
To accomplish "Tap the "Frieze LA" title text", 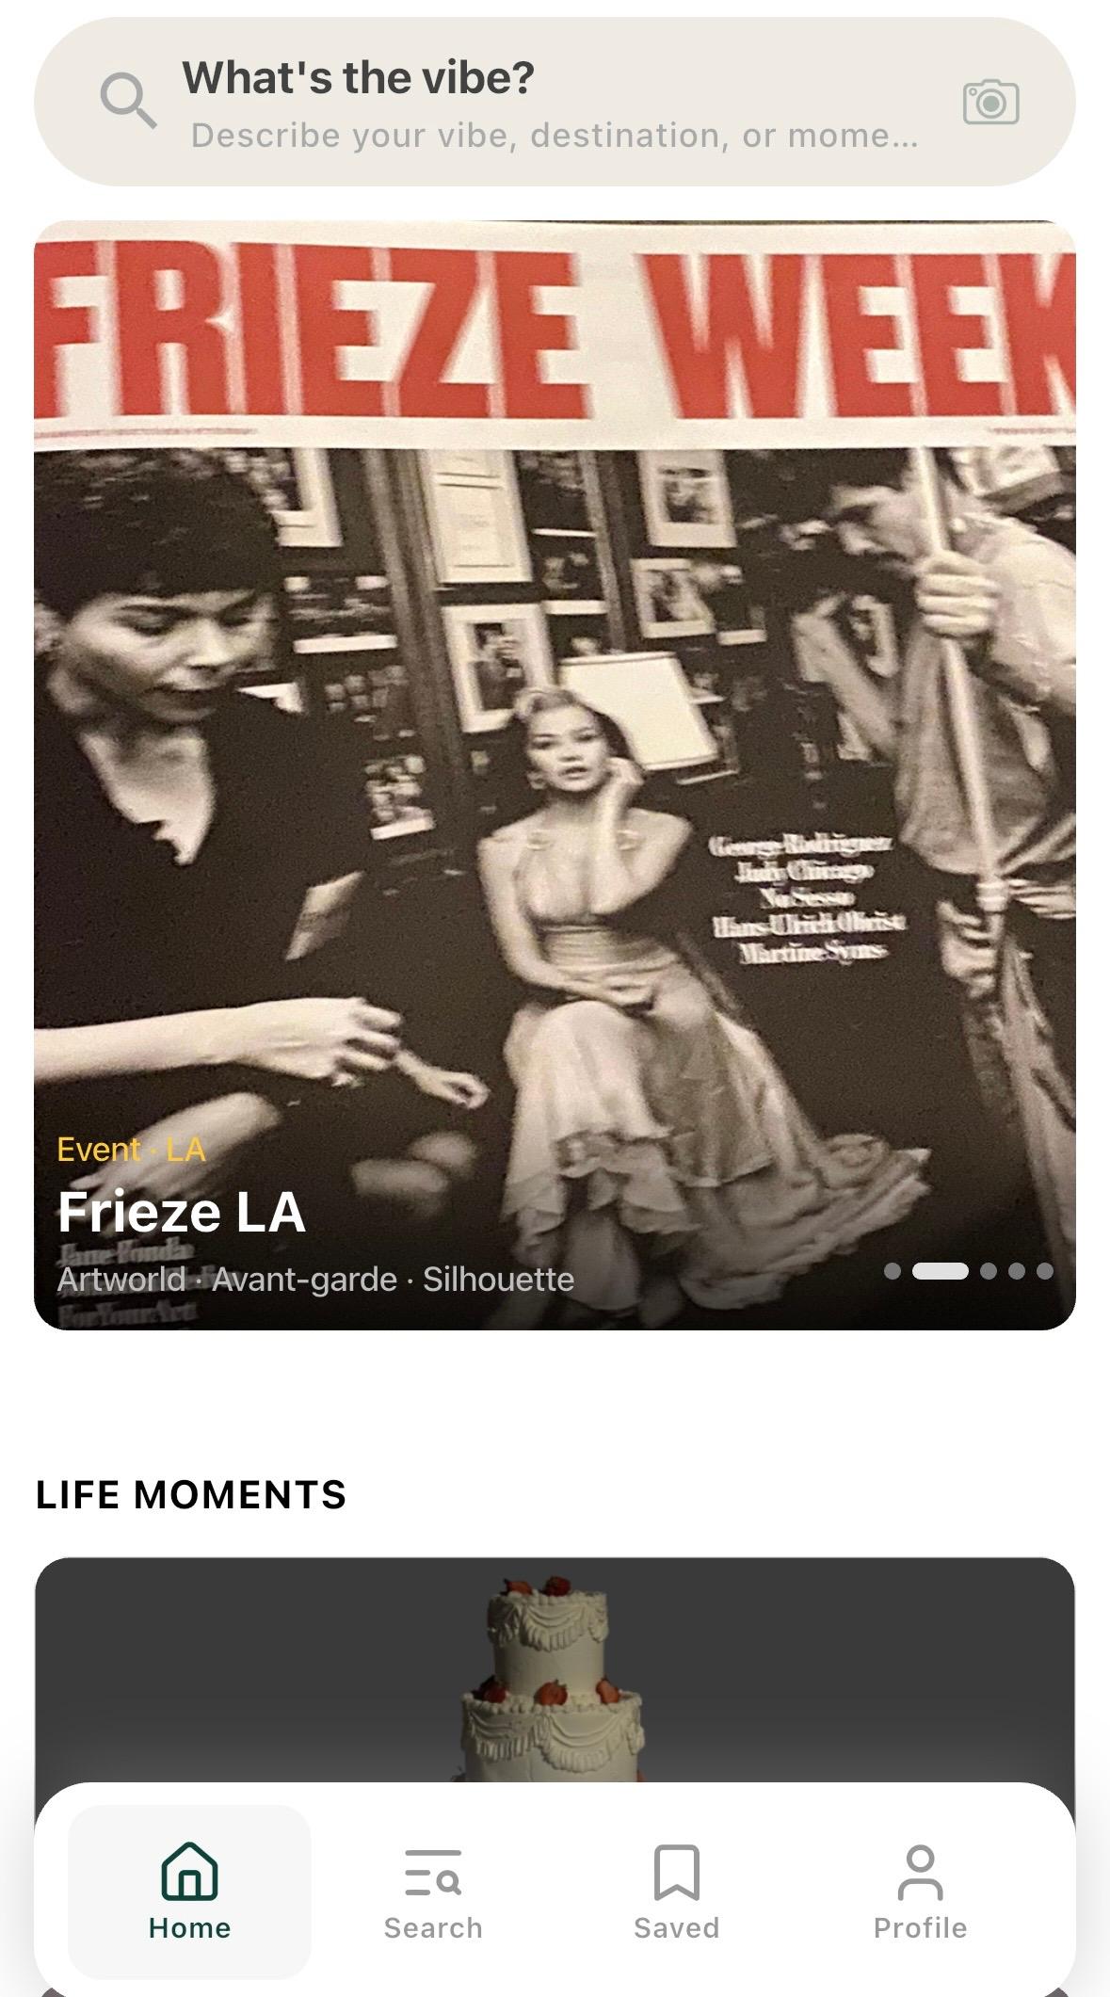I will 182,1212.
